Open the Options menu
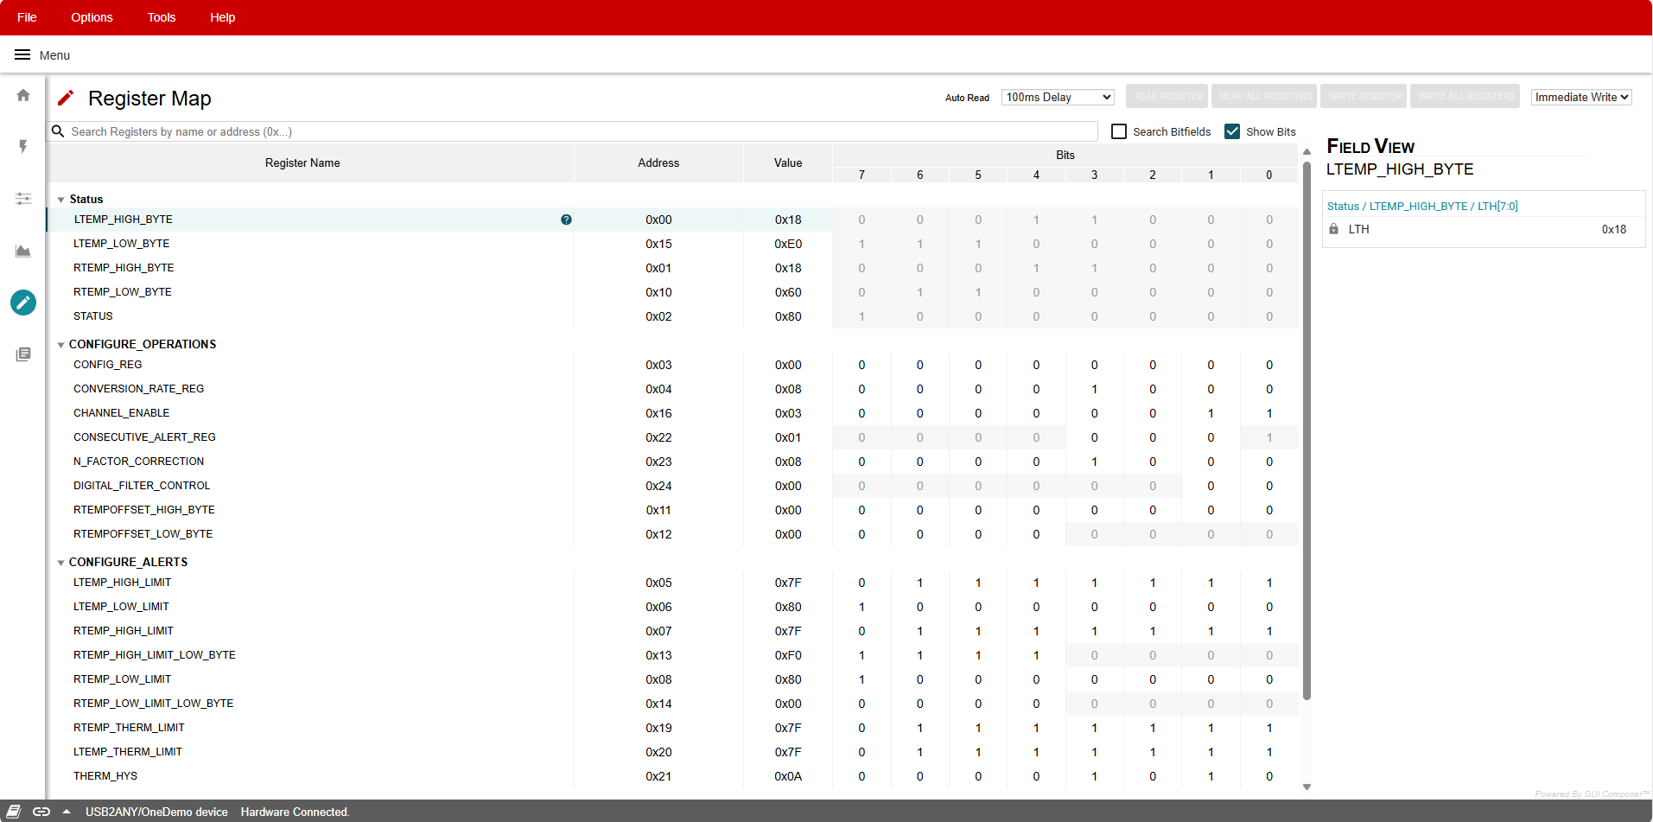The height and width of the screenshot is (822, 1653). point(92,17)
